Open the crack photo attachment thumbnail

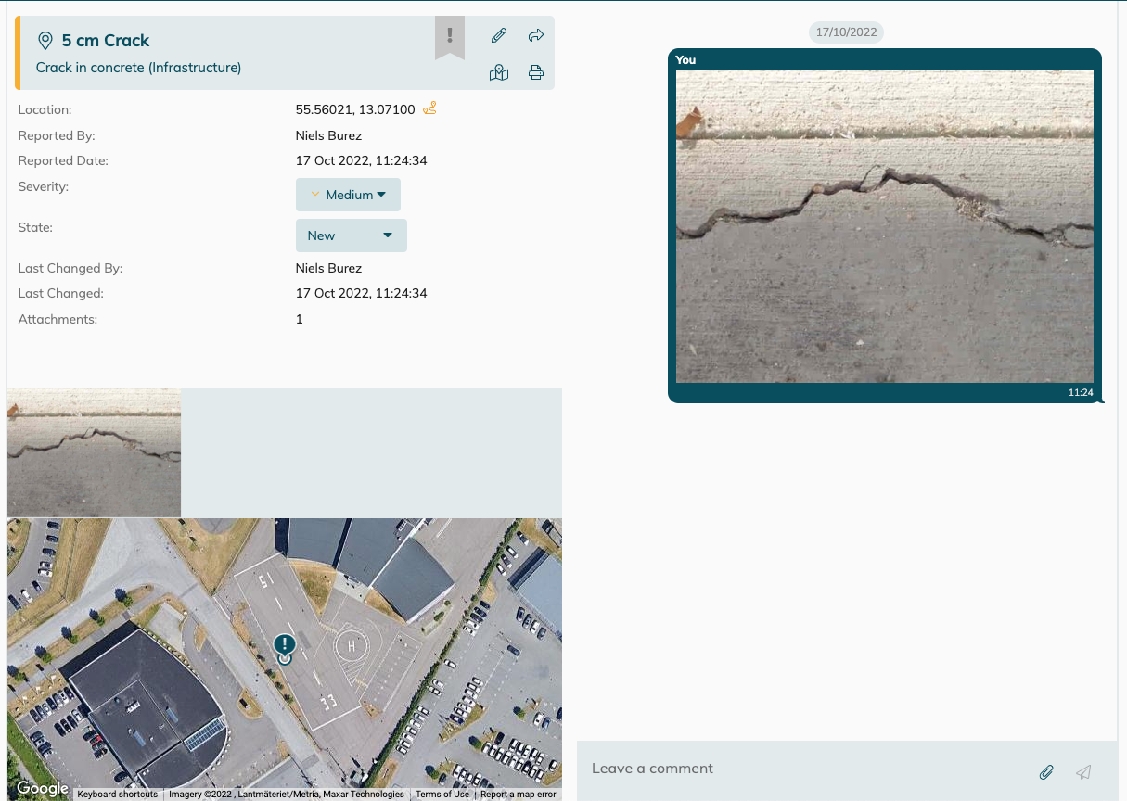(x=94, y=452)
